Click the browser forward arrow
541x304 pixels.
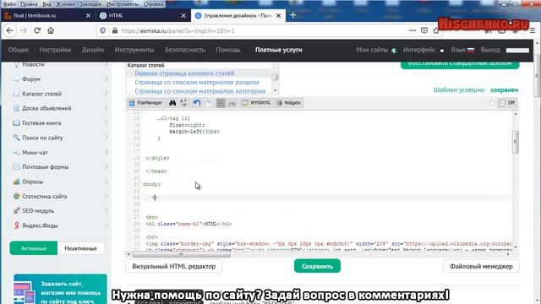coord(24,30)
